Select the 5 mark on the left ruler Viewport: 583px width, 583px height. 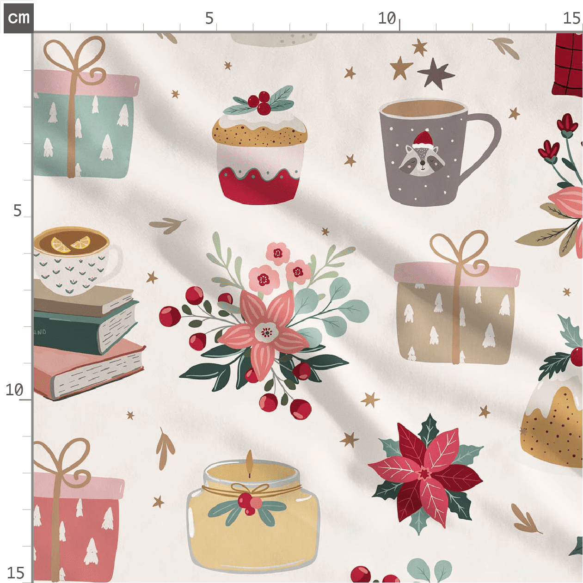tap(18, 210)
